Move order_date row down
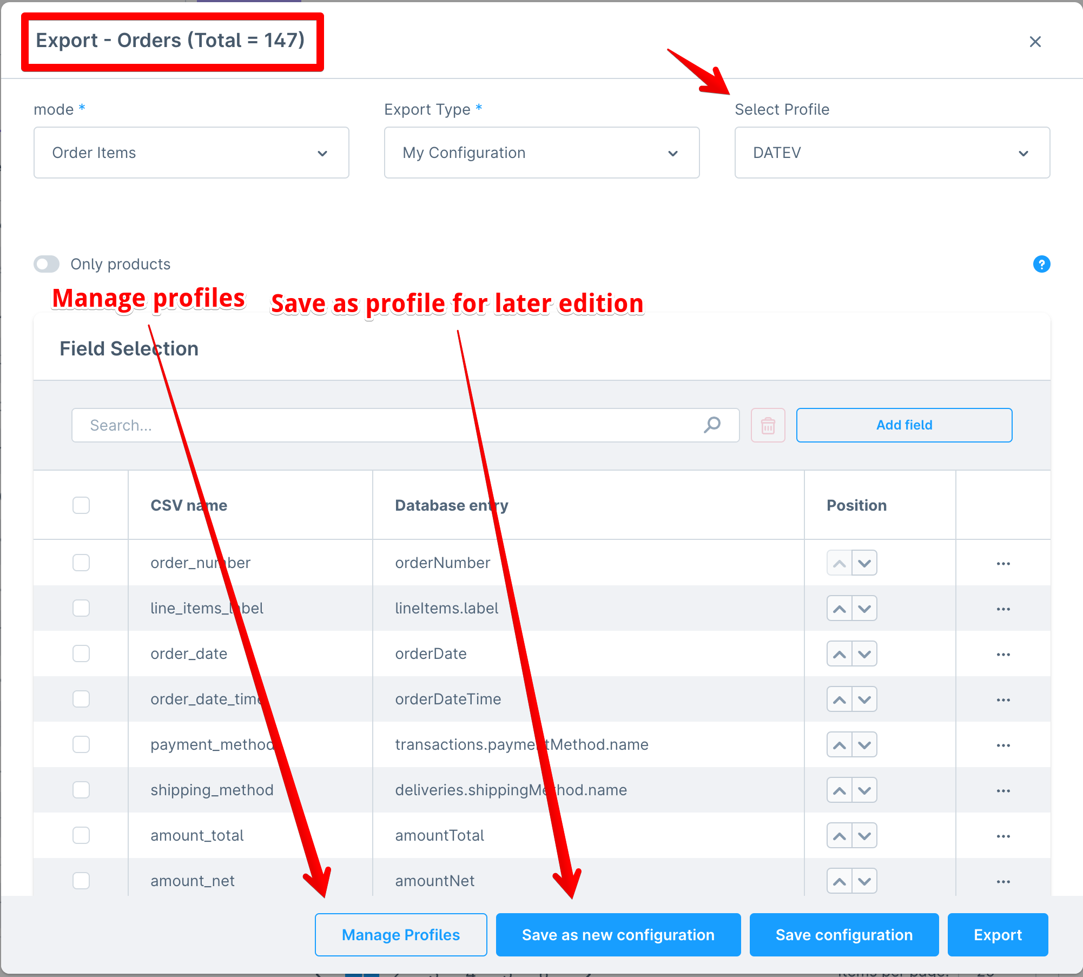 864,654
